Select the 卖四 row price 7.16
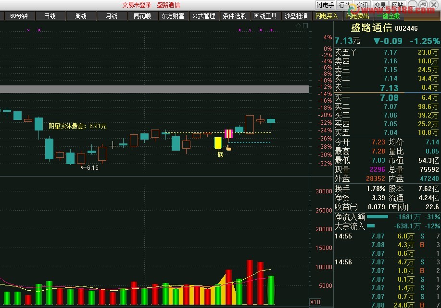The height and width of the screenshot is (308, 441). click(x=391, y=61)
